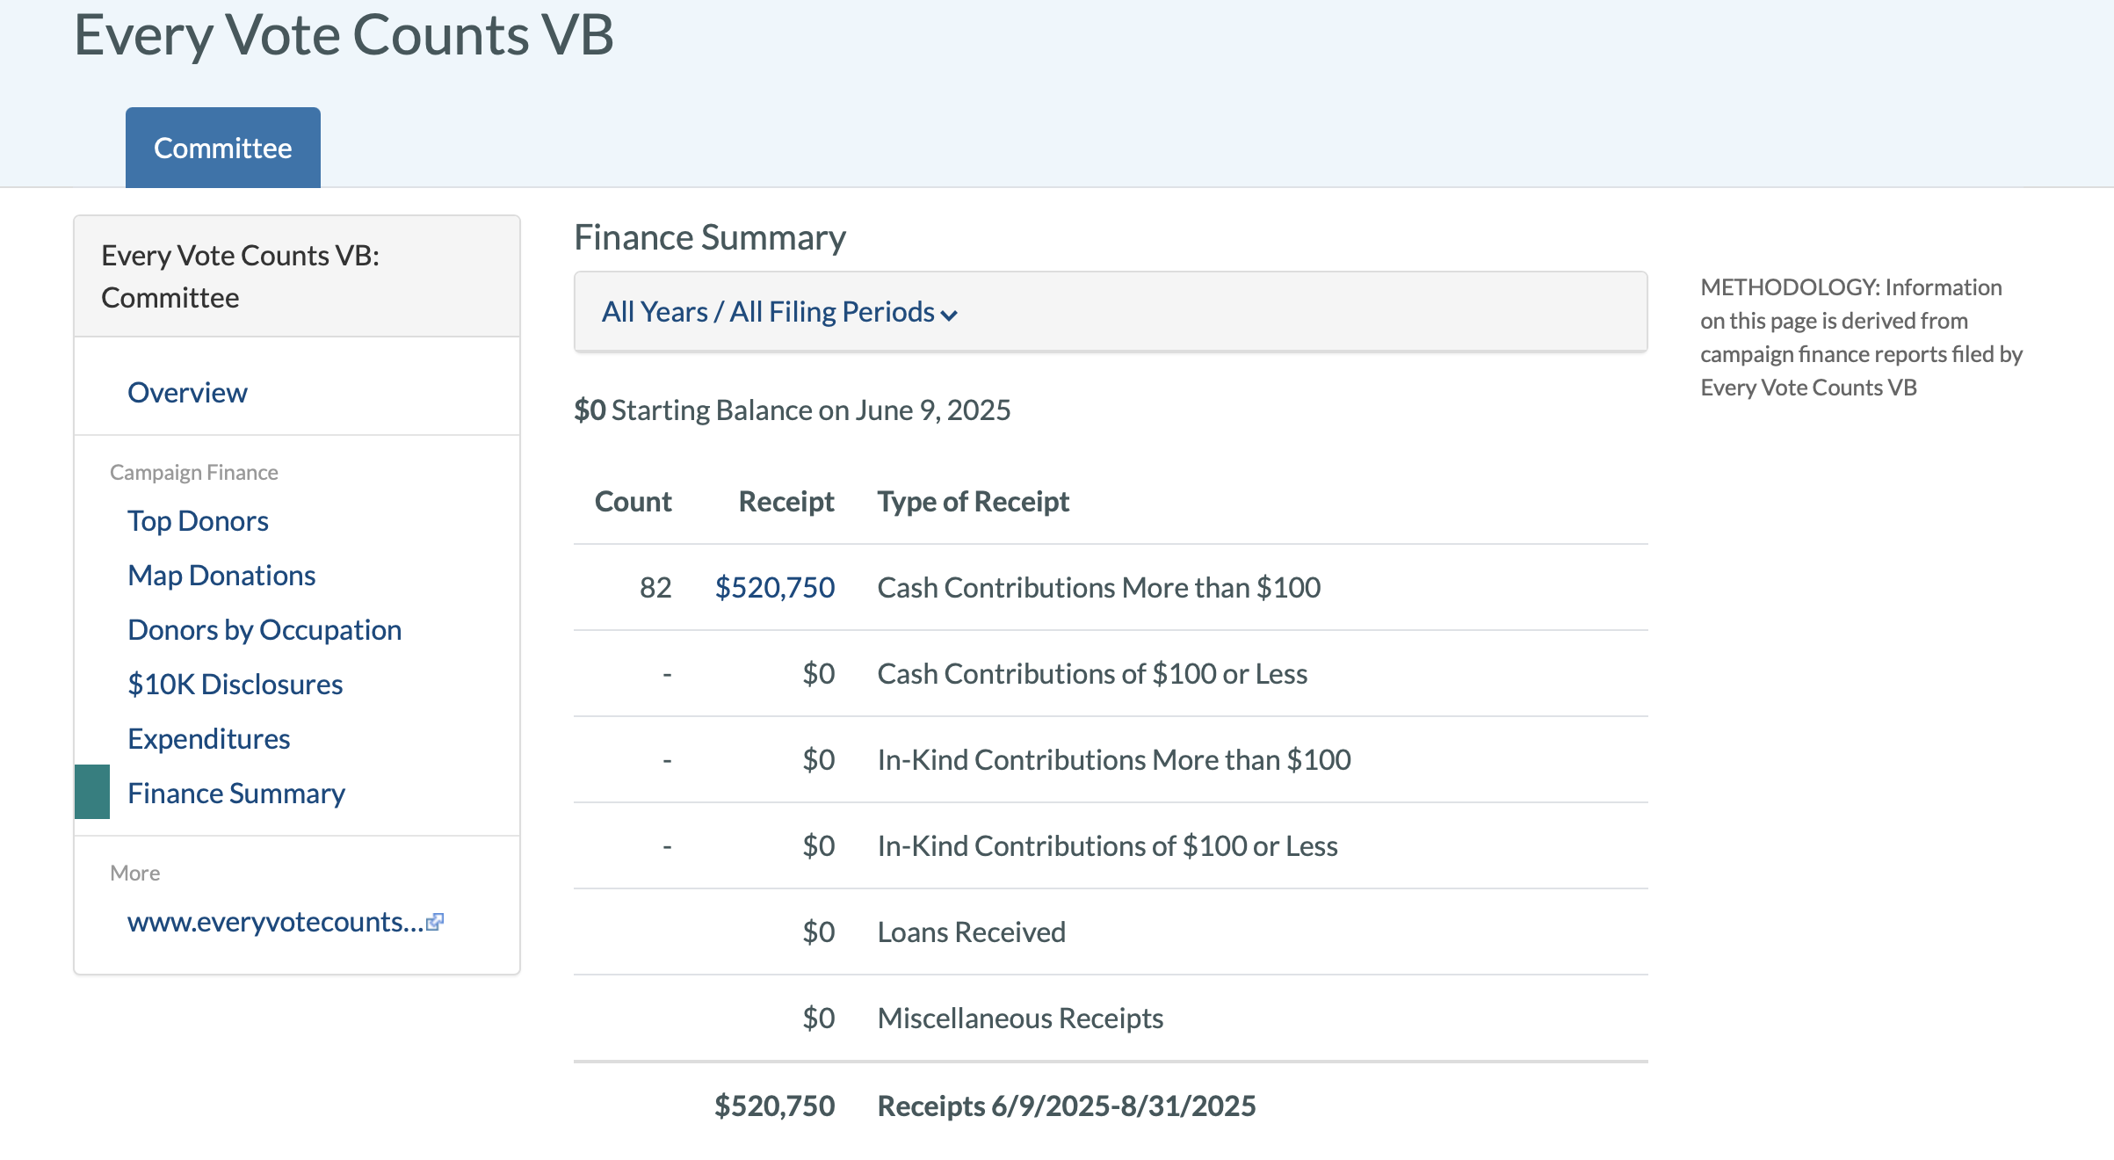Viewport: 2114px width, 1160px height.
Task: Click the $520,750 cash contributions receipt amount
Action: pos(775,587)
